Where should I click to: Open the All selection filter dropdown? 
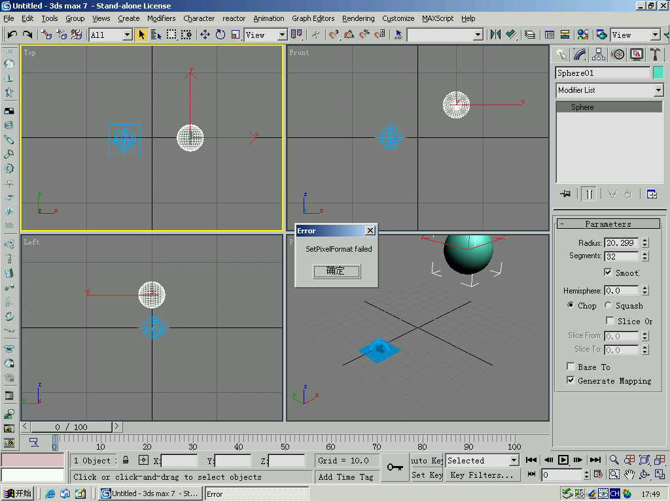[x=128, y=35]
